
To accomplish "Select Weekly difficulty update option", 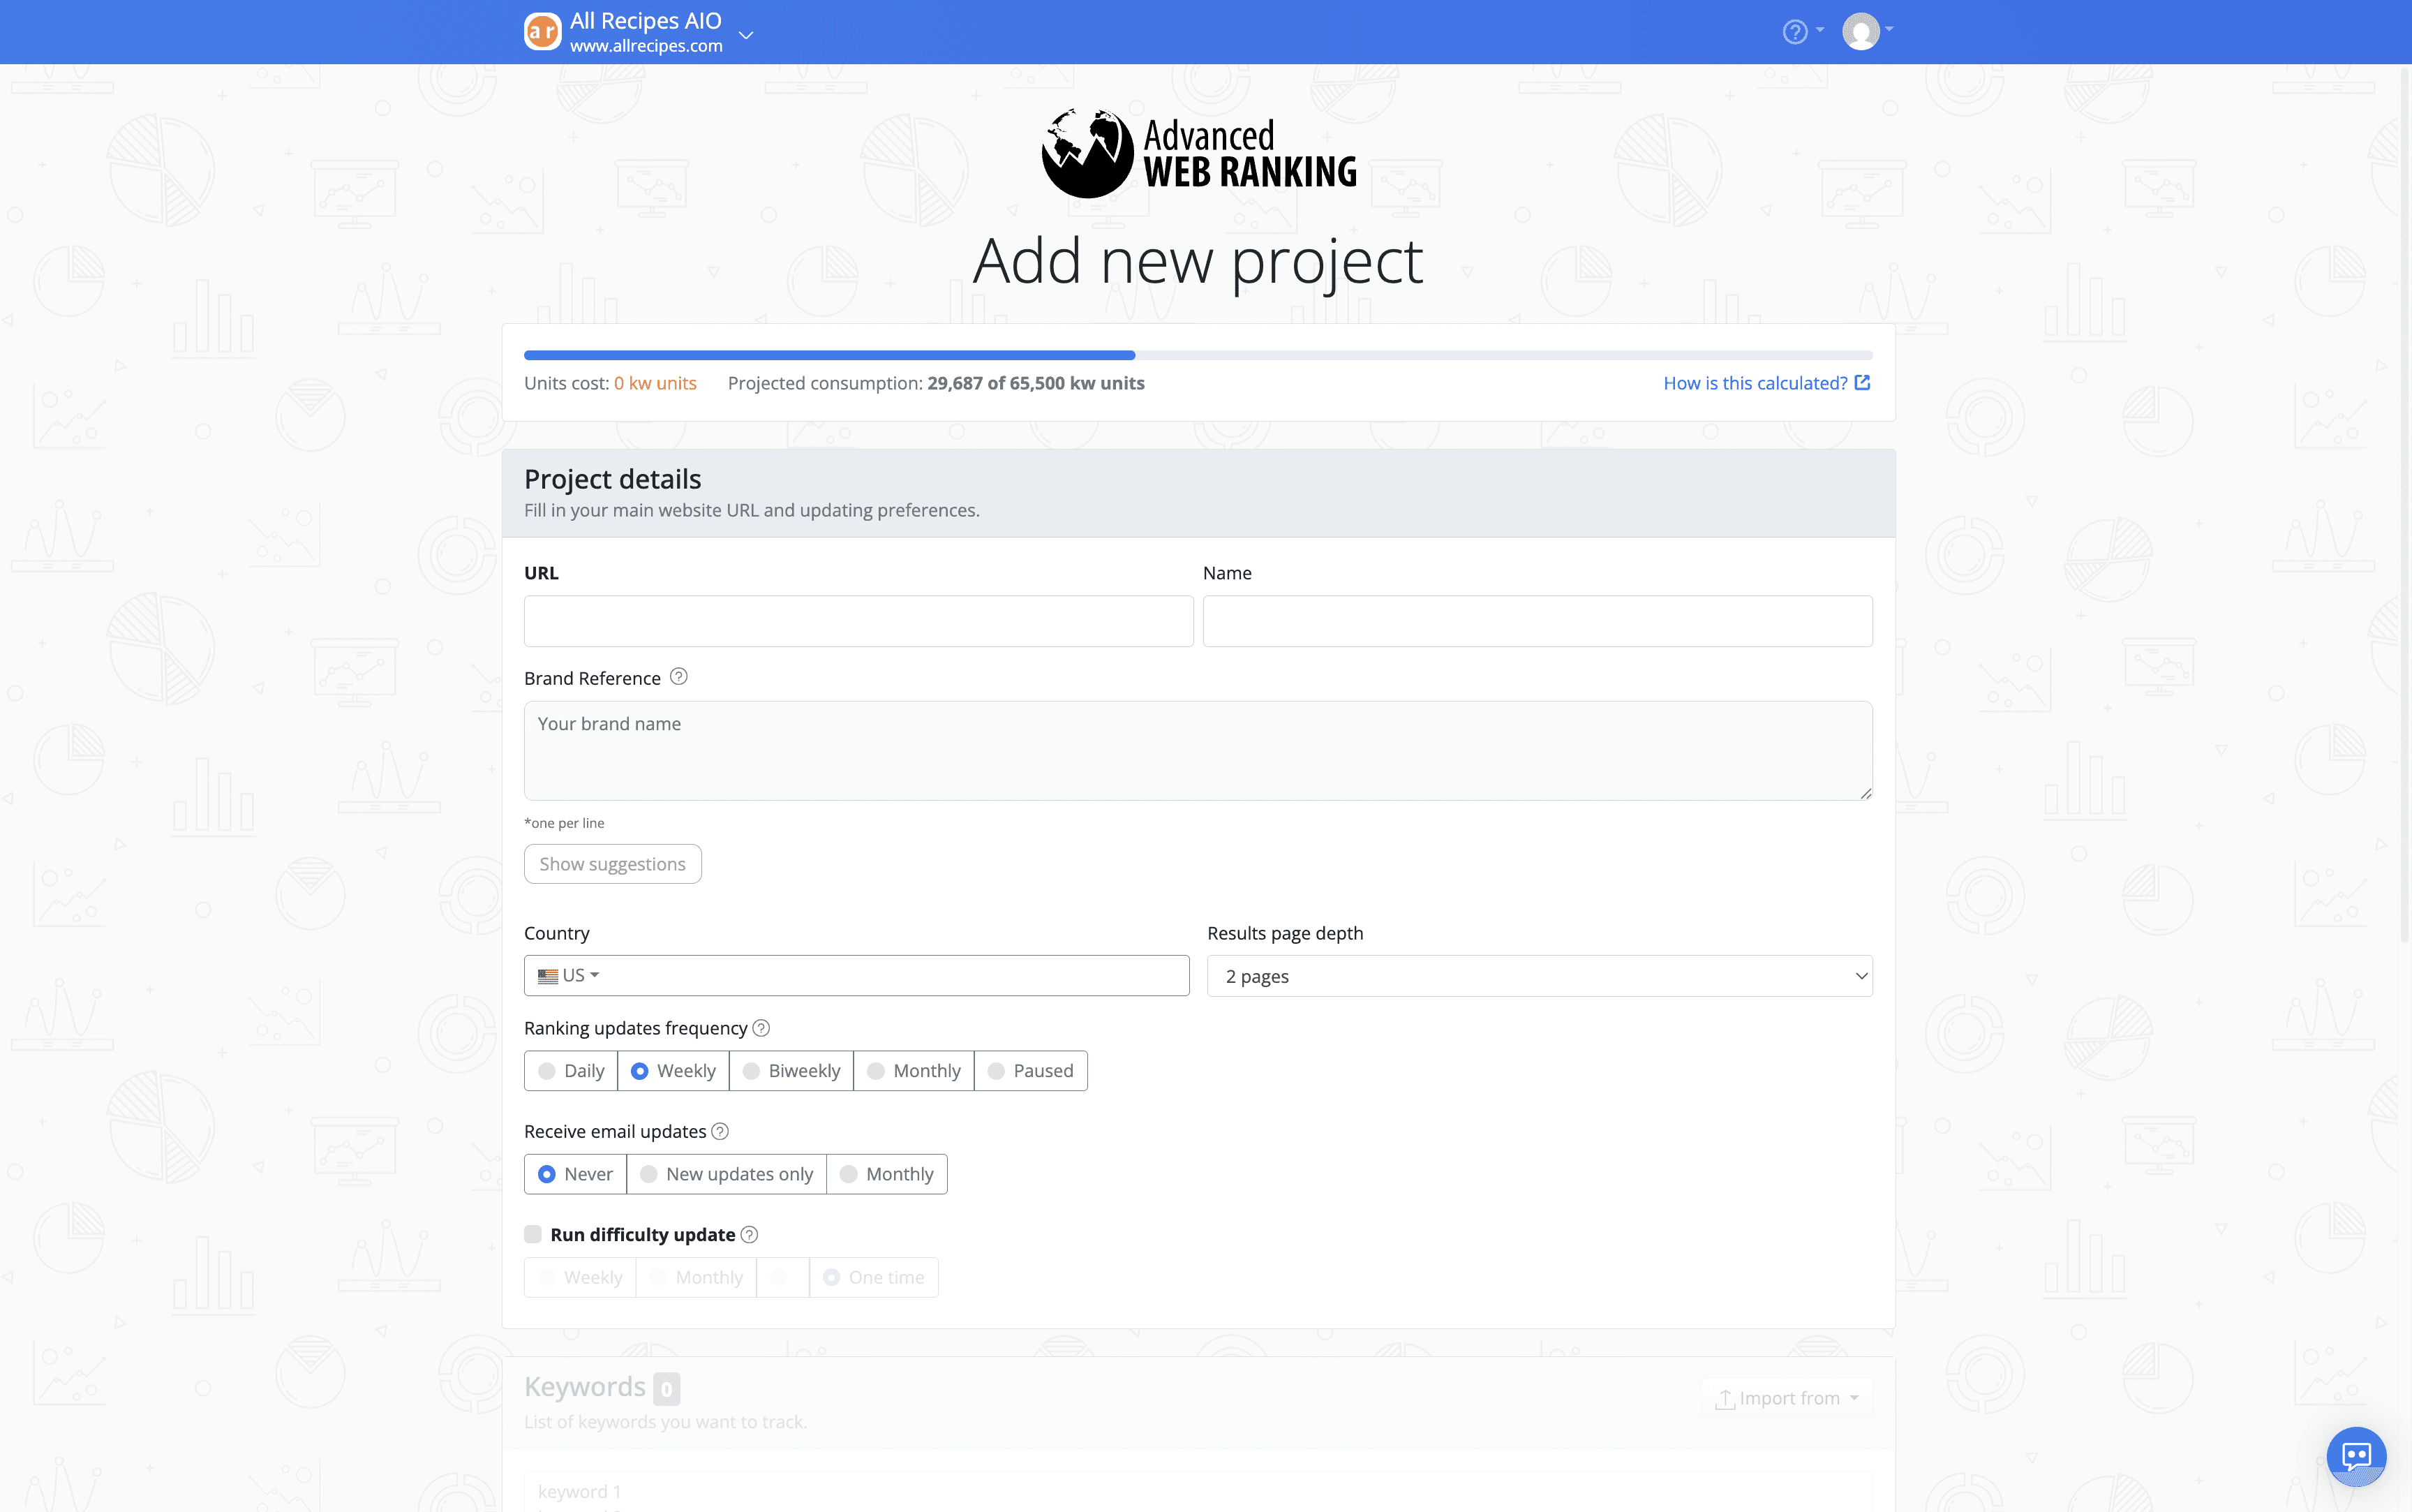I will click(580, 1277).
